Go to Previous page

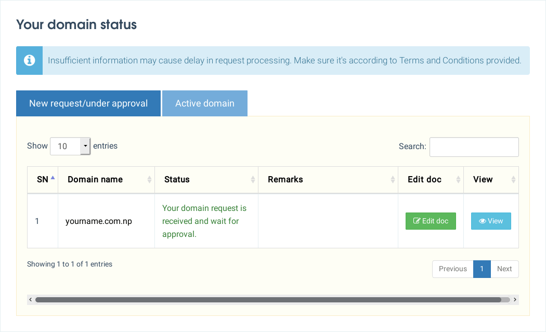pyautogui.click(x=452, y=269)
